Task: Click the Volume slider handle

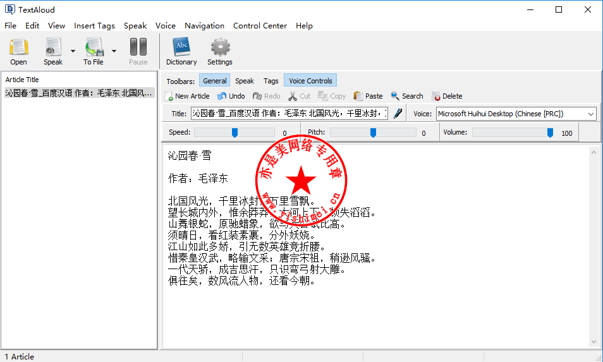Action: (551, 133)
